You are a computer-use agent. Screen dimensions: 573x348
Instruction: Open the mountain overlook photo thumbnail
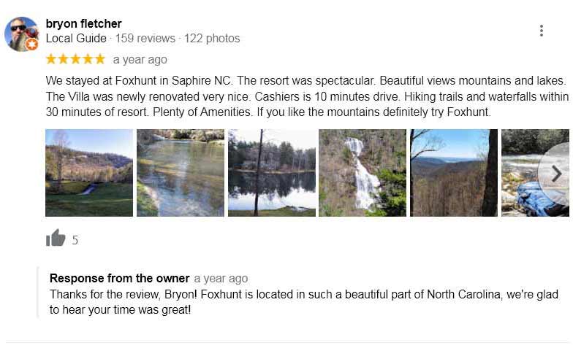[453, 173]
